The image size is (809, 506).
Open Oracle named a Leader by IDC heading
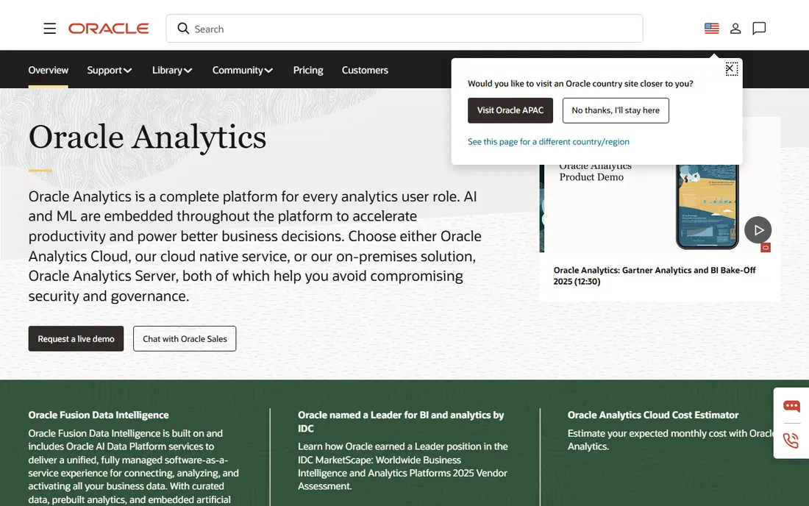(401, 421)
